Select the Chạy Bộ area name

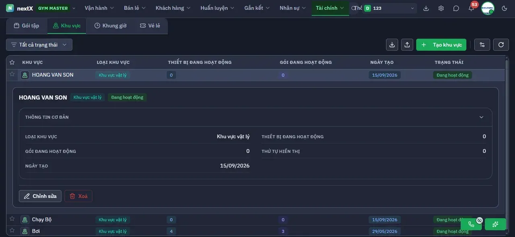click(42, 220)
